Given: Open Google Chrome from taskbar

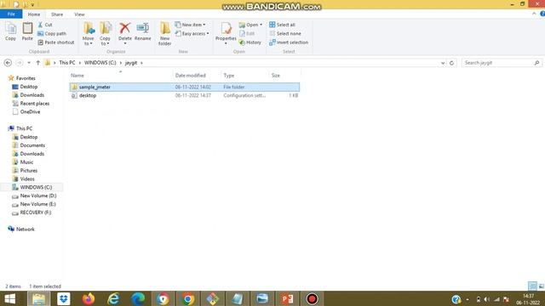Looking at the screenshot, I should click(188, 298).
